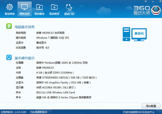
Task: Click the green 电脑基本信息 section icon
Action: coord(9,26)
